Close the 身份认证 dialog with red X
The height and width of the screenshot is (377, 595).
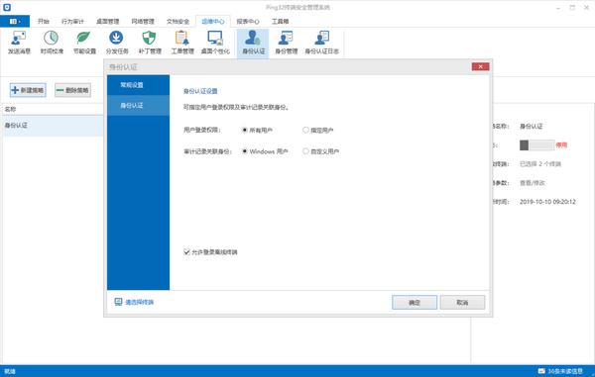tap(480, 66)
